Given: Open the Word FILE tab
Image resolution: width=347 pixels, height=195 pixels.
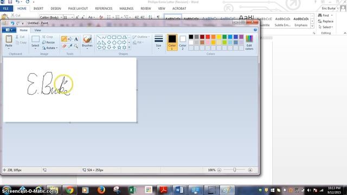Looking at the screenshot, I should (x=6, y=9).
